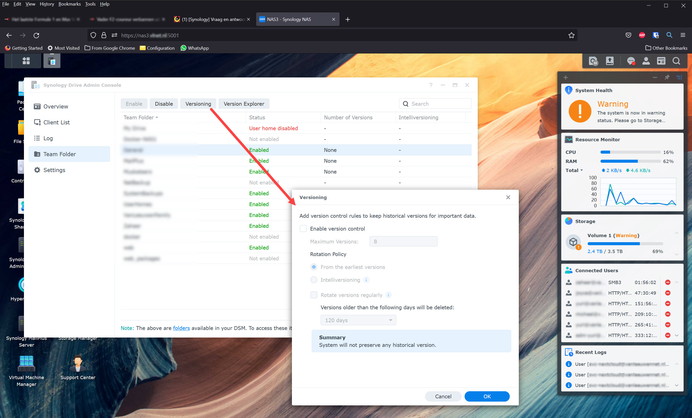
Task: Click the Search field in Team Folder
Action: (435, 104)
